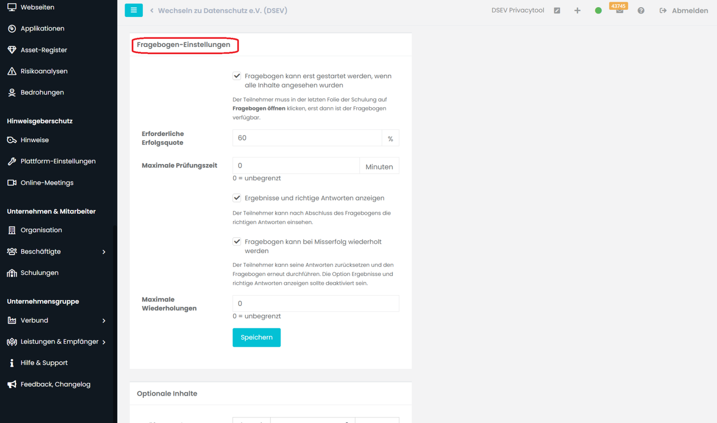Open Bedrohungen in the sidebar
Screen dimensions: 717x423
coord(42,93)
